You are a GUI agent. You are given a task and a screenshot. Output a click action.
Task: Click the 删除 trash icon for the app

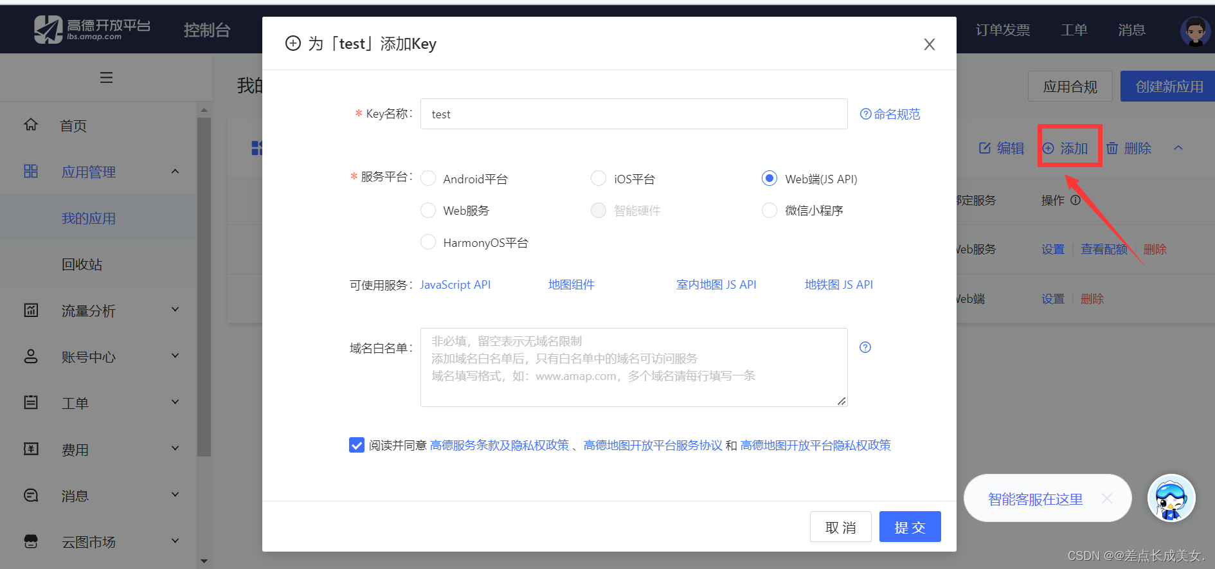[x=1112, y=149]
